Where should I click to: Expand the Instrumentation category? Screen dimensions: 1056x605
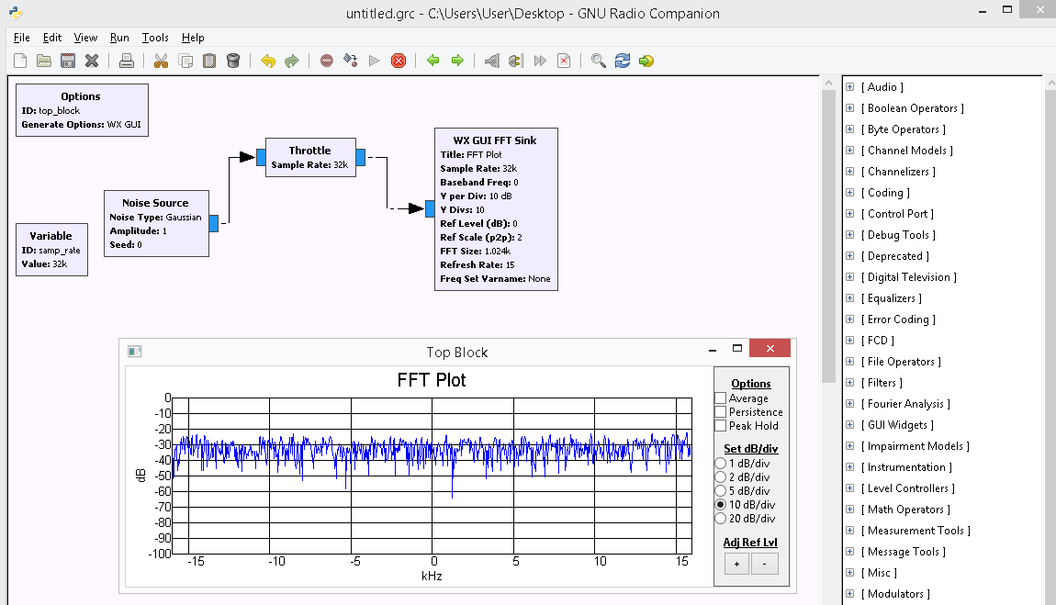[x=850, y=467]
